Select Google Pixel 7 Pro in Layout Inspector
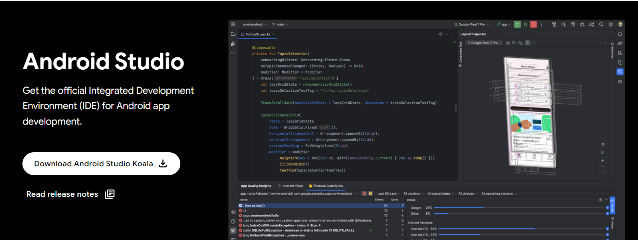 484,43
